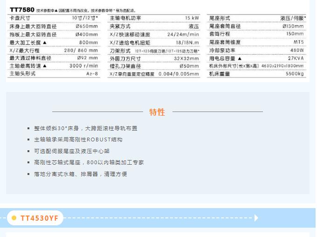Click the label 主轴电机功率
Screen dimensions: 317x237
pos(125,18)
